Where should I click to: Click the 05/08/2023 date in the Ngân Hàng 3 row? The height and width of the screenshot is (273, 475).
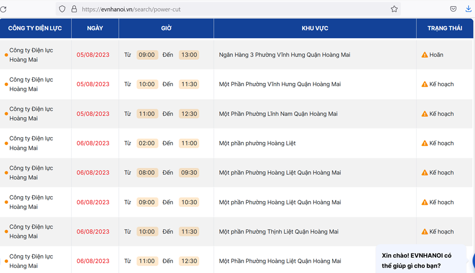click(93, 55)
